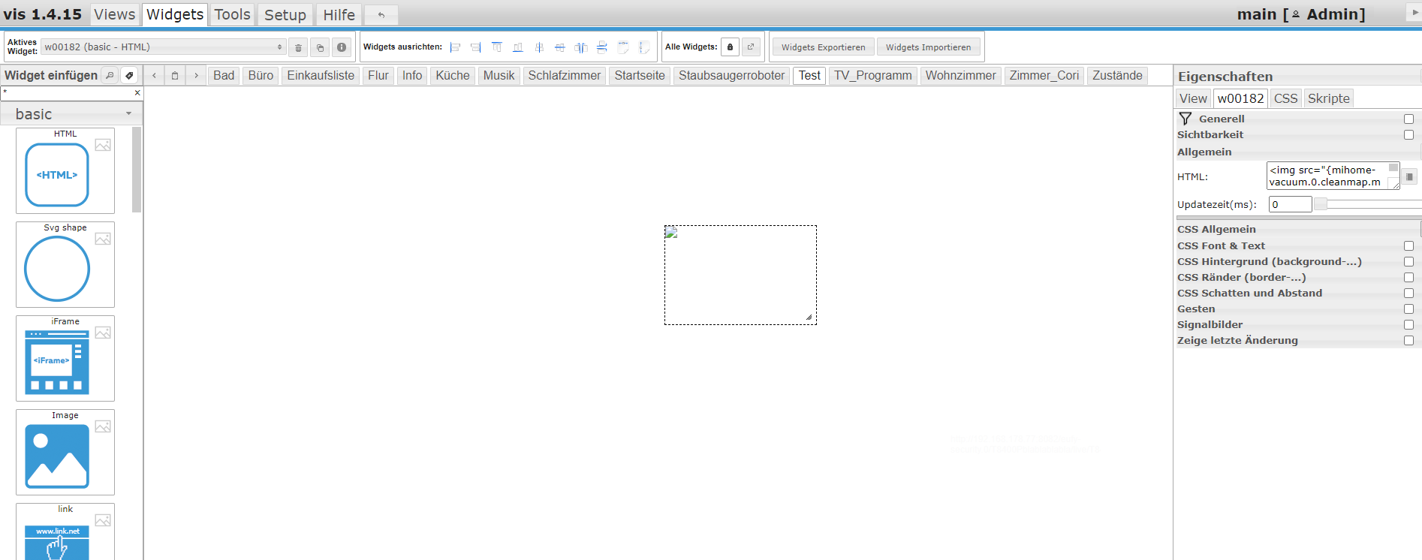Click the copy widget icon
The width and height of the screenshot is (1422, 560).
(x=320, y=47)
